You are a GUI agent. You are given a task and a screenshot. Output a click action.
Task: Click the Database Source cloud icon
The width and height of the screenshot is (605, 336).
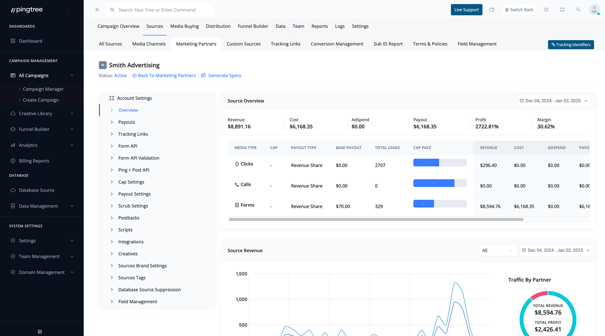[x=13, y=190]
